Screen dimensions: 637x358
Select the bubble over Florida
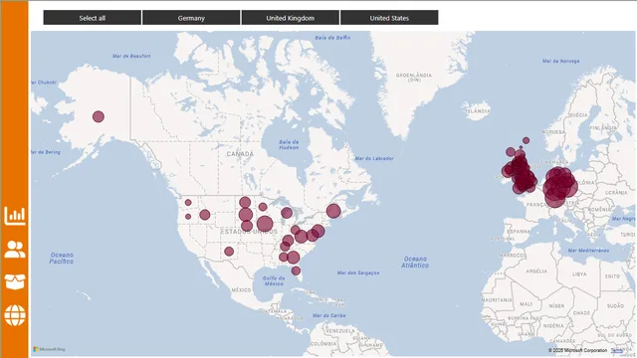296,270
